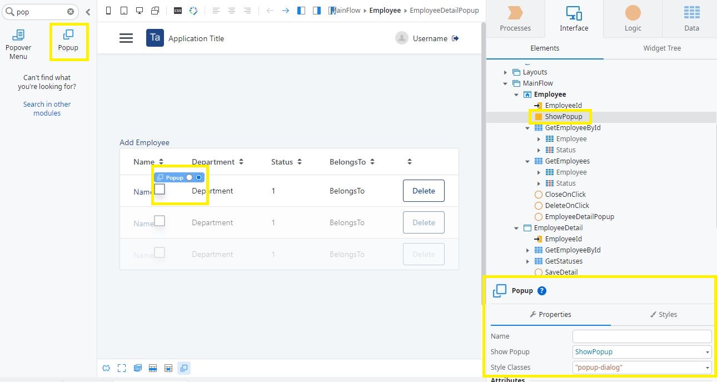
Task: Redo the last action
Action: coord(285,10)
